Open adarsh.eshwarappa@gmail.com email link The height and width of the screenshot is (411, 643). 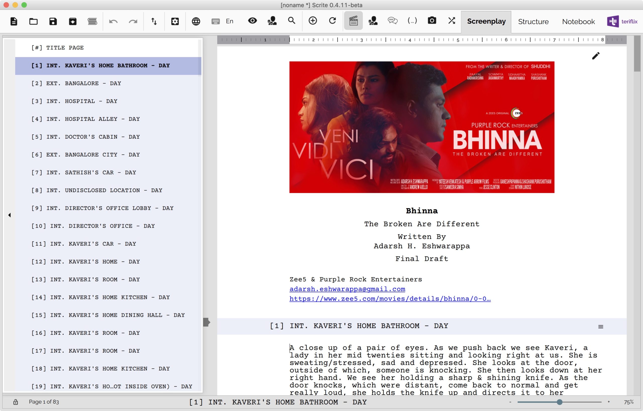point(347,289)
